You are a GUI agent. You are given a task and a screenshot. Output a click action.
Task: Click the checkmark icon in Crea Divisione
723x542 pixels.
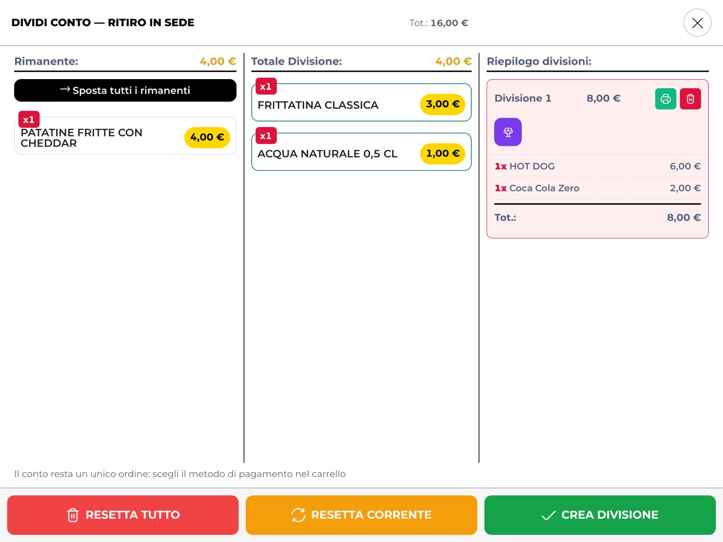pos(549,515)
